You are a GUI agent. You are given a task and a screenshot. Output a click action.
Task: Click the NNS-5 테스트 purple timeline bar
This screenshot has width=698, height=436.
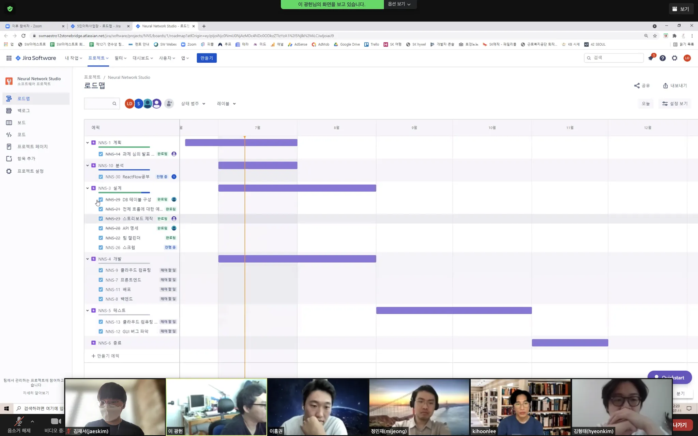pos(454,310)
